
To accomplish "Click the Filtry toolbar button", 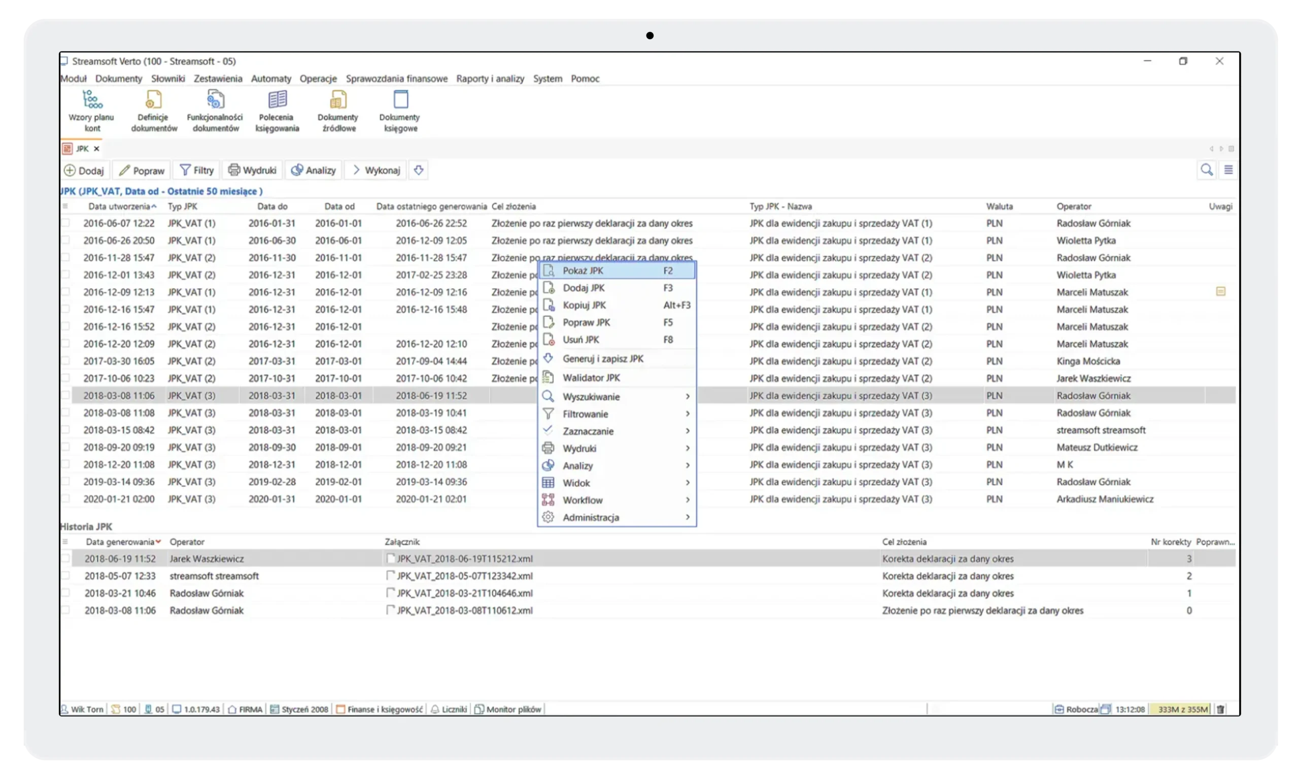I will [x=197, y=170].
